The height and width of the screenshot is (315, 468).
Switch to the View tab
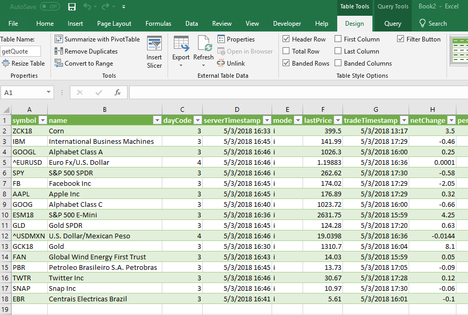(x=252, y=24)
